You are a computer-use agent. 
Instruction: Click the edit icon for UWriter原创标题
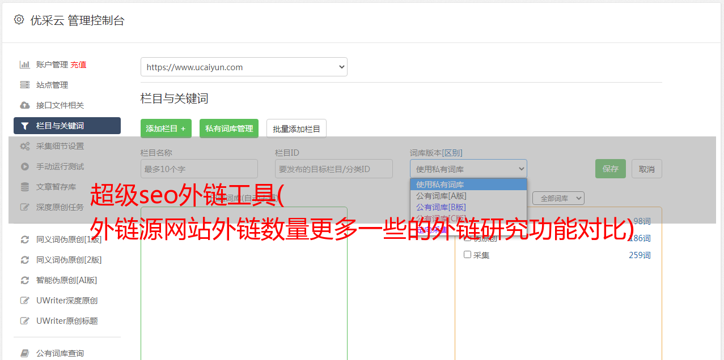click(x=24, y=321)
